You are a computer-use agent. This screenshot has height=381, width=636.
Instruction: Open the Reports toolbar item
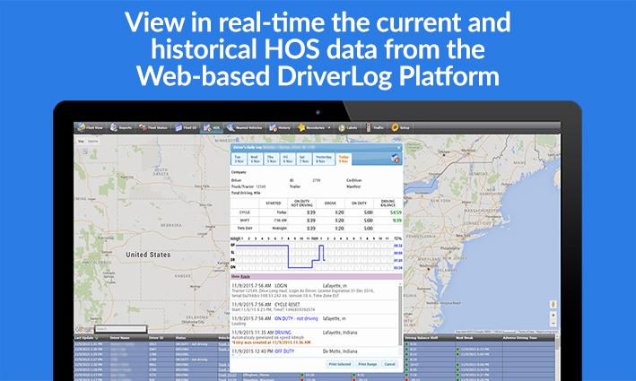tap(121, 127)
